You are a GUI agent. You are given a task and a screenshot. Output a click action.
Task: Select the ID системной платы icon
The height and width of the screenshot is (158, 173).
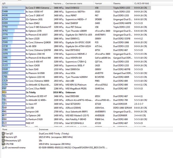tap(3, 147)
